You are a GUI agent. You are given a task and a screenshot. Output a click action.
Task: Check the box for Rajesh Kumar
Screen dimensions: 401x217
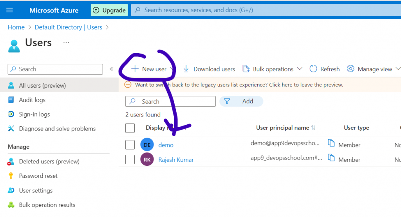[130, 160]
